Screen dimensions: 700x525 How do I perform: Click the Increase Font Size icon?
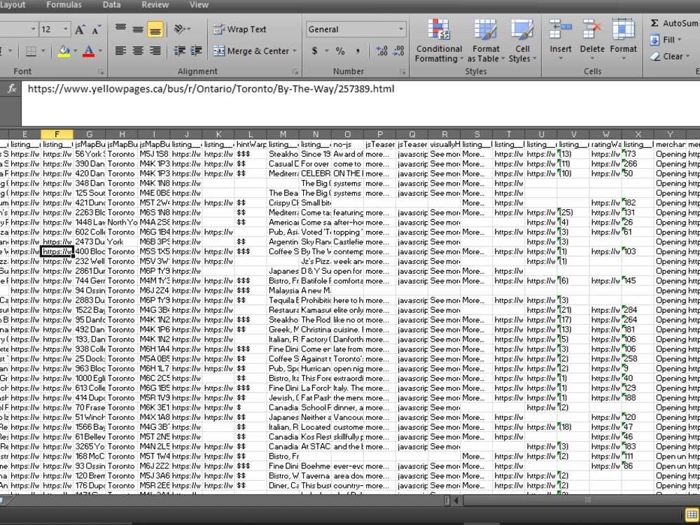(x=80, y=29)
